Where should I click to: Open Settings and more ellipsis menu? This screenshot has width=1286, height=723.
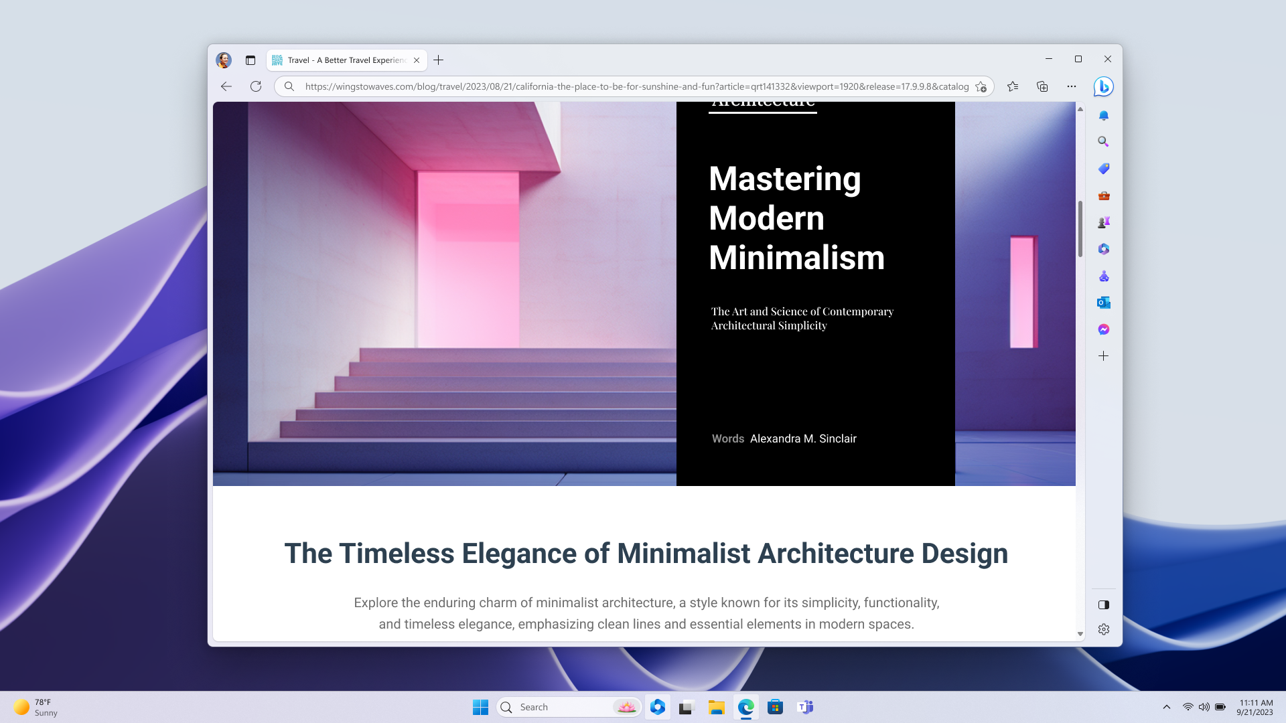[1072, 86]
